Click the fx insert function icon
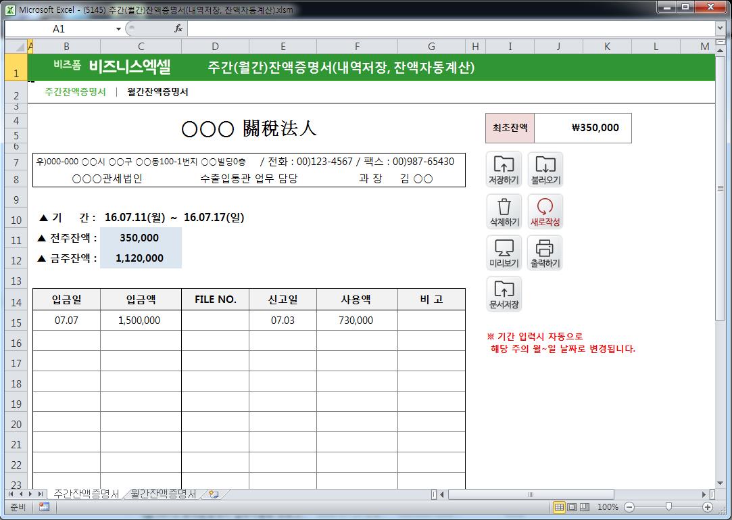 point(178,28)
